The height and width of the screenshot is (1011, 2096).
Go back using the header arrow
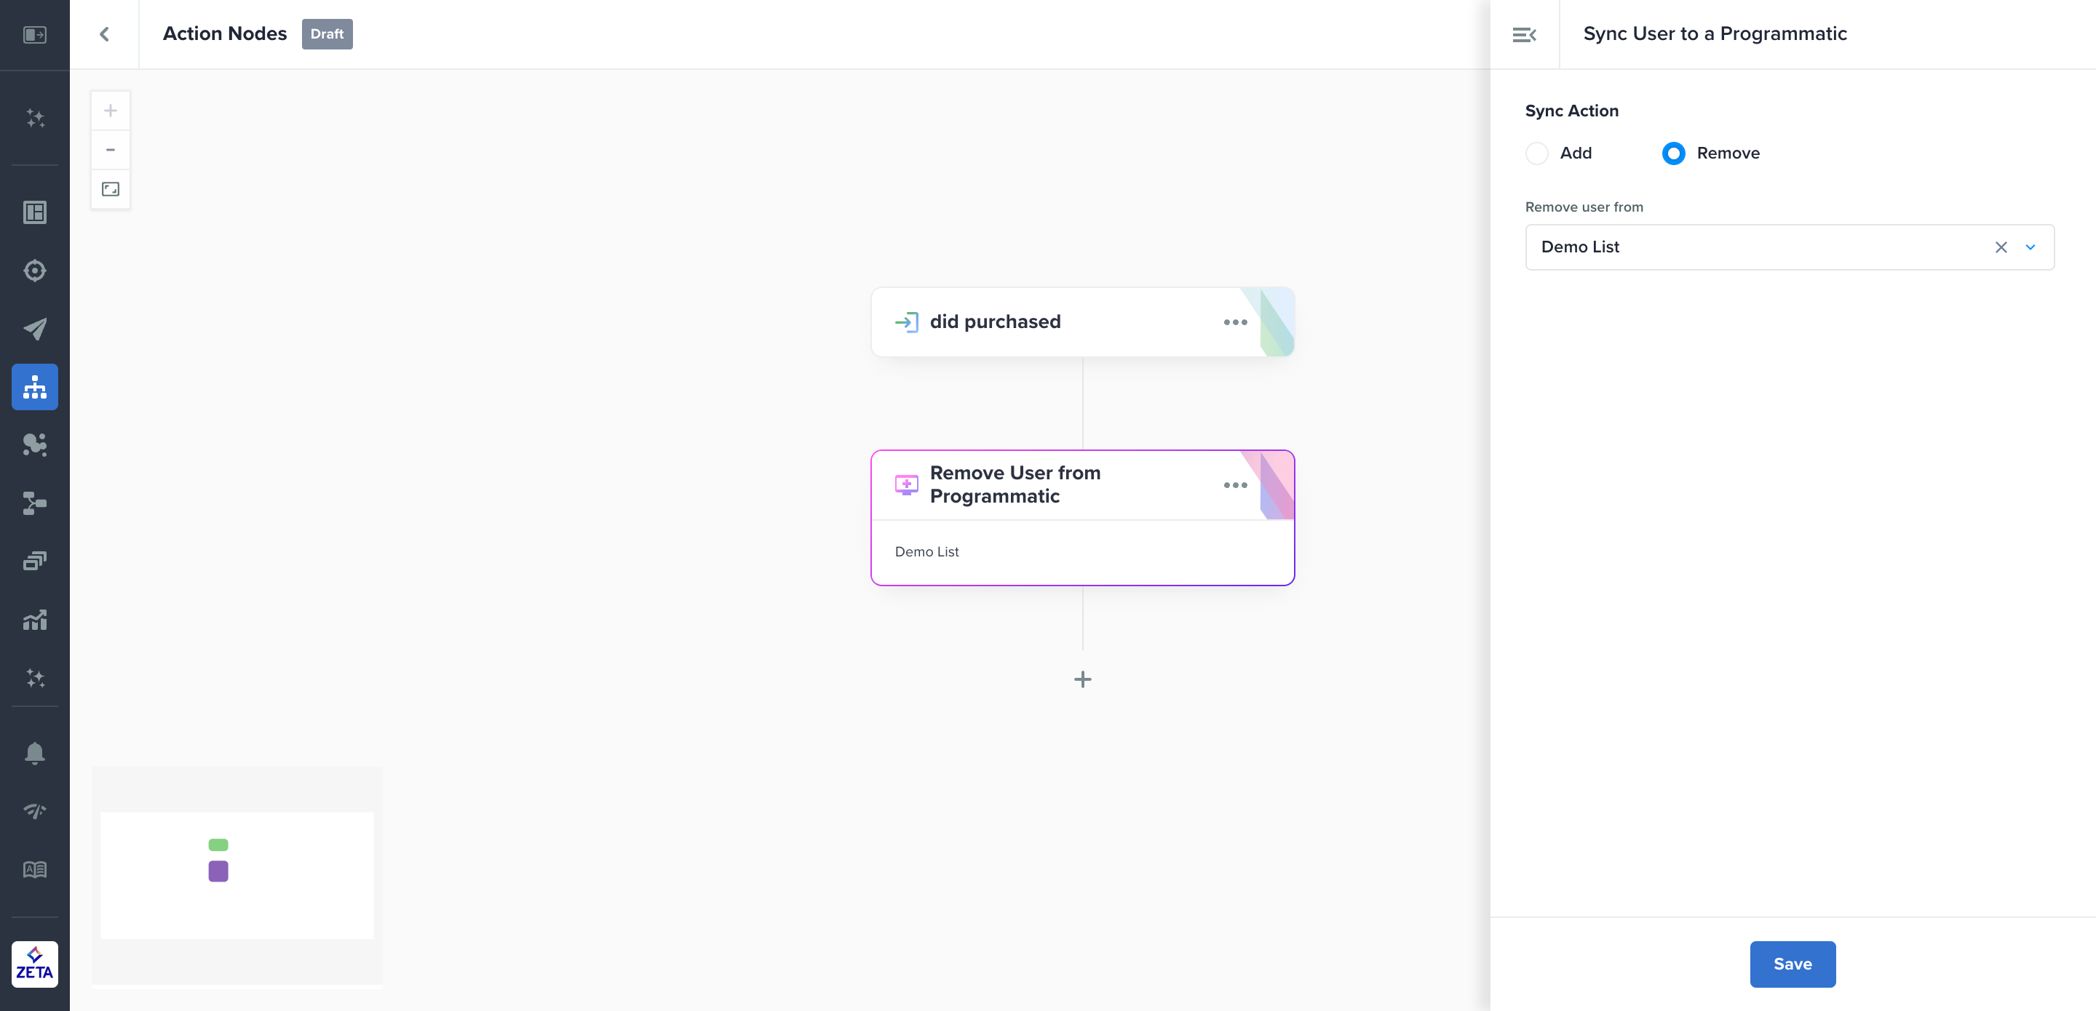[104, 34]
